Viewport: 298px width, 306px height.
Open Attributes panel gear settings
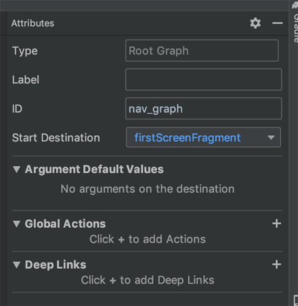[x=255, y=23]
